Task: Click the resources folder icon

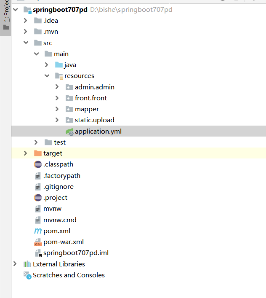Action: tap(59, 76)
